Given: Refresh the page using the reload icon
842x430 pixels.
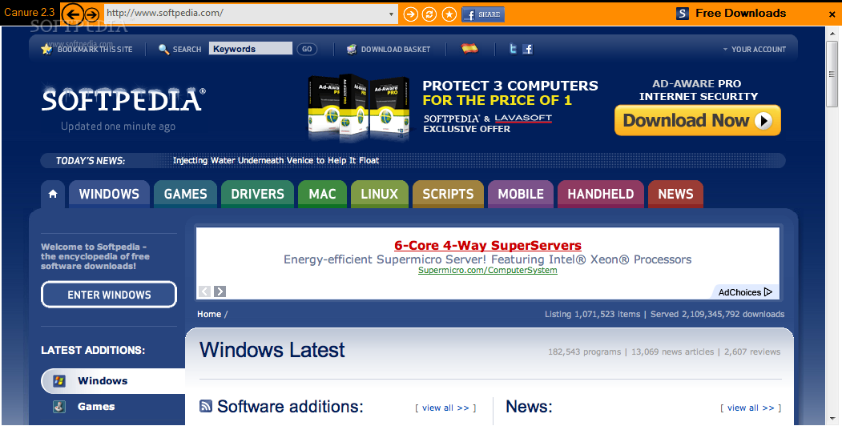Looking at the screenshot, I should [x=429, y=14].
